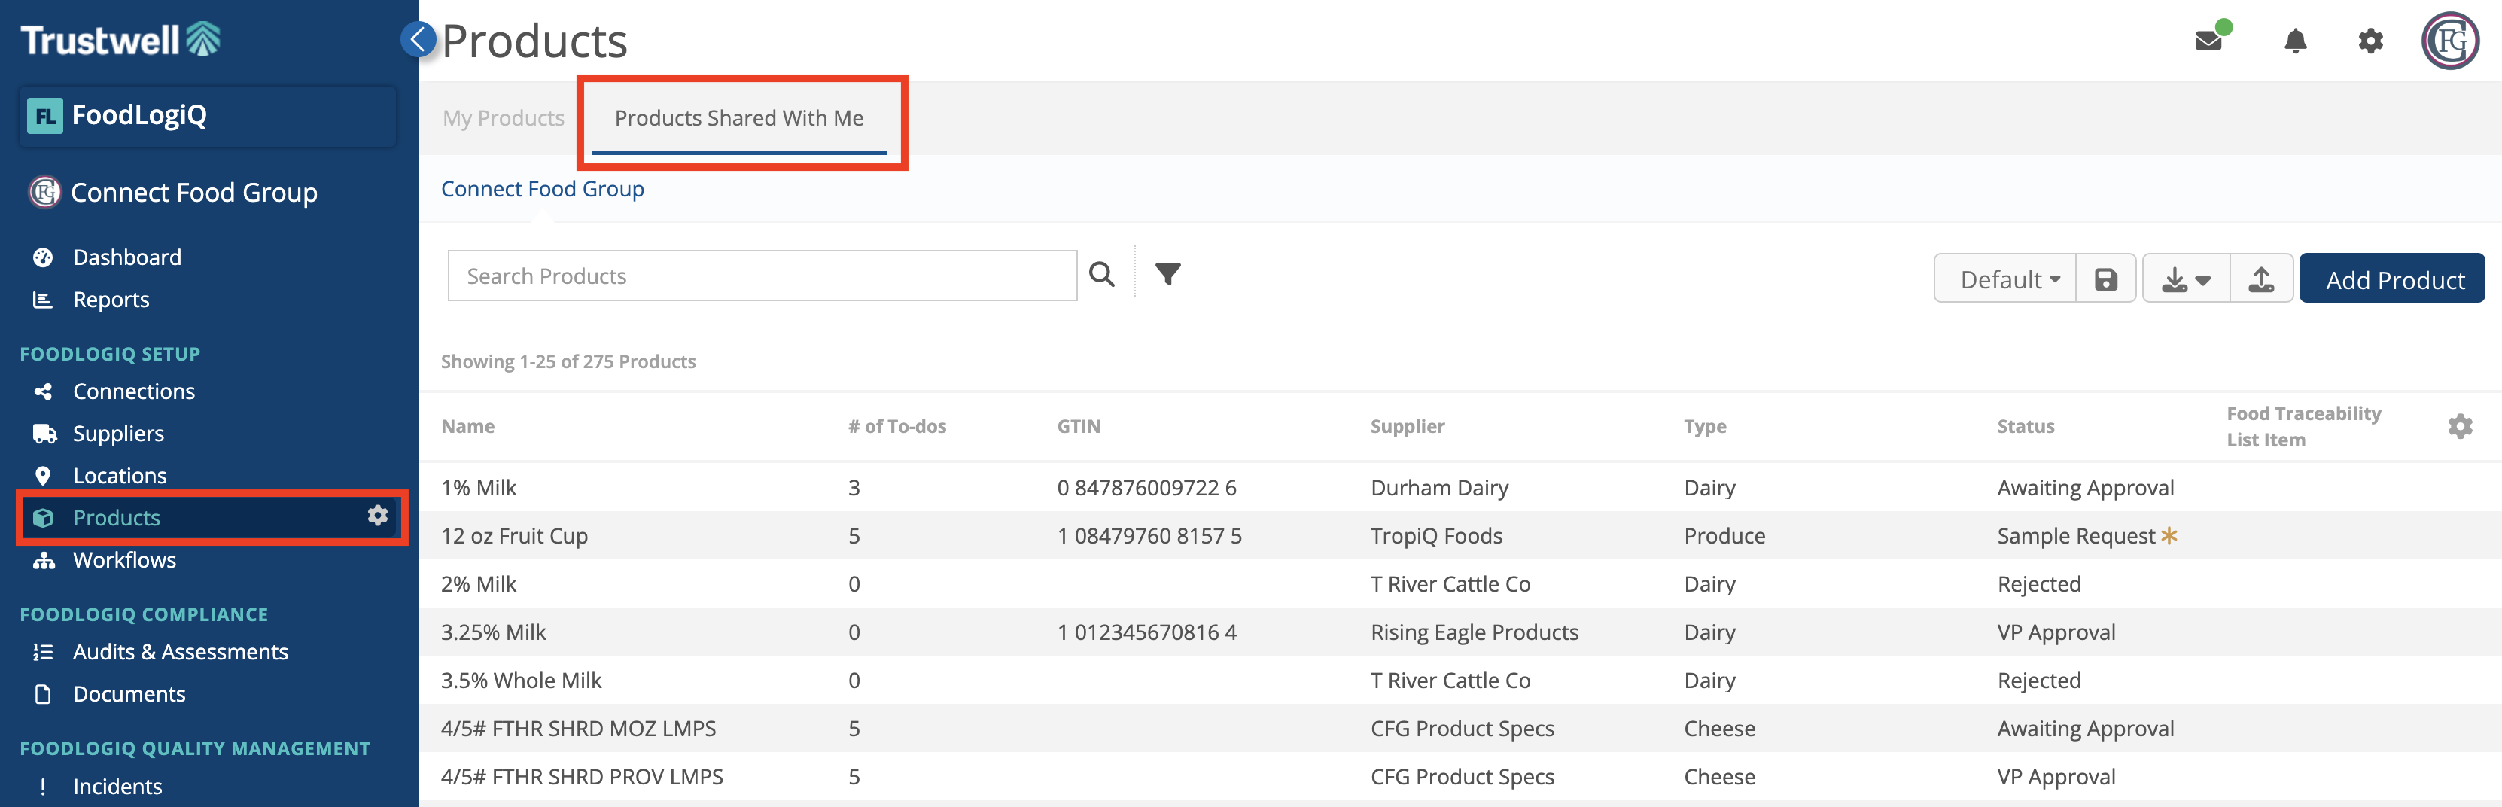The height and width of the screenshot is (807, 2502).
Task: Open table column settings gear
Action: click(x=2461, y=426)
